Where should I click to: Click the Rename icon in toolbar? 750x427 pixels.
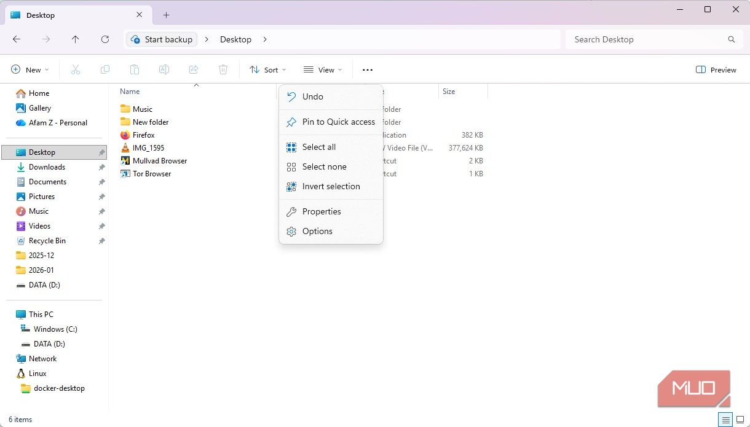[164, 70]
